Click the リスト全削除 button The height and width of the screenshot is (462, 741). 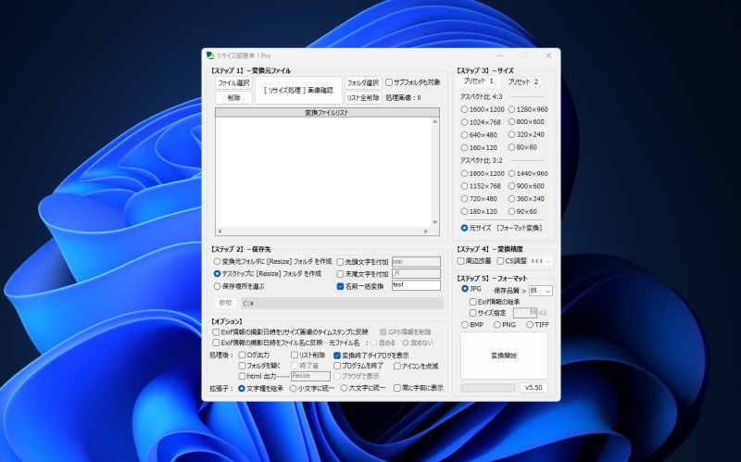(x=363, y=98)
